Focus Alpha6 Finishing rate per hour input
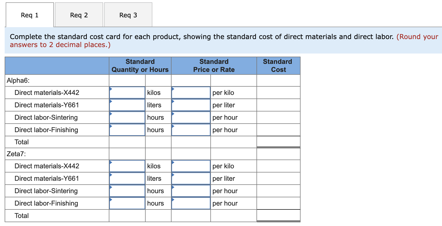 (x=191, y=130)
